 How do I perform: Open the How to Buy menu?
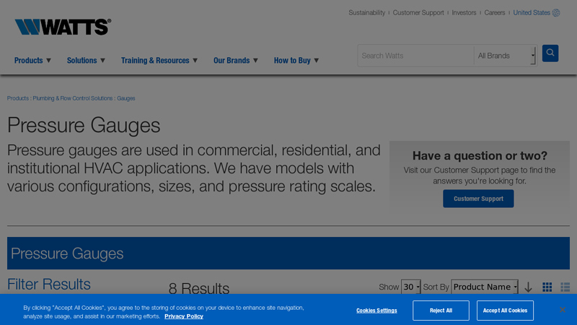point(296,61)
